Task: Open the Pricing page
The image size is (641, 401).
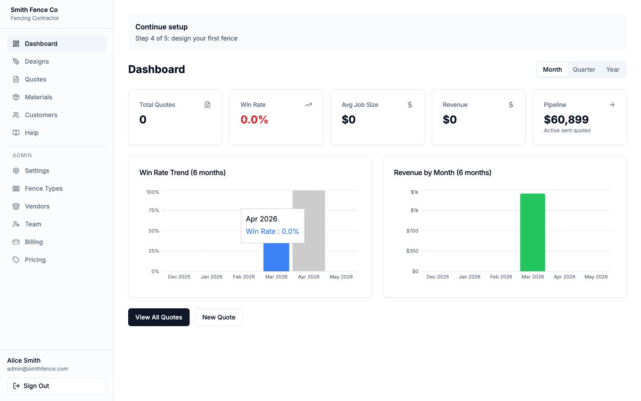Action: click(x=57, y=260)
